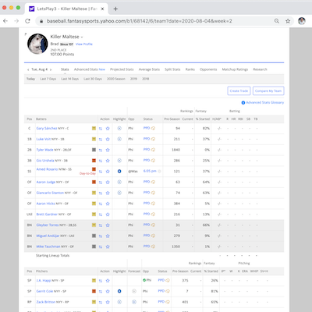Click Amed Rosario's 6:05 pm game time link

[150, 171]
